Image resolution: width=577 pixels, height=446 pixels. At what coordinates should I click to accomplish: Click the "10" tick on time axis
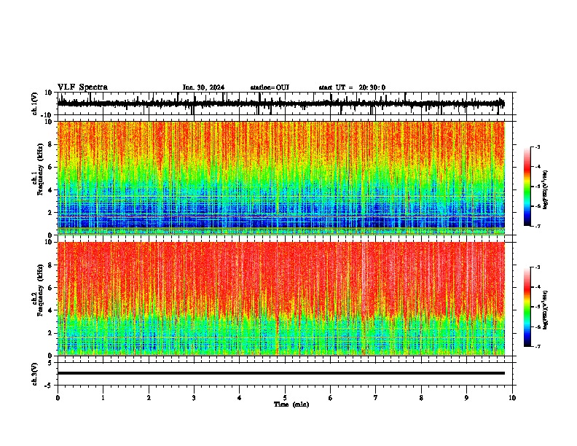pyautogui.click(x=512, y=398)
